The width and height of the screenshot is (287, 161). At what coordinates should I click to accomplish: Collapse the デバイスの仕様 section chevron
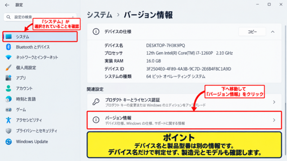coord(273,32)
